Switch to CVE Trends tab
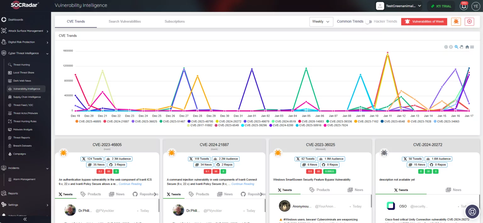 click(x=76, y=21)
